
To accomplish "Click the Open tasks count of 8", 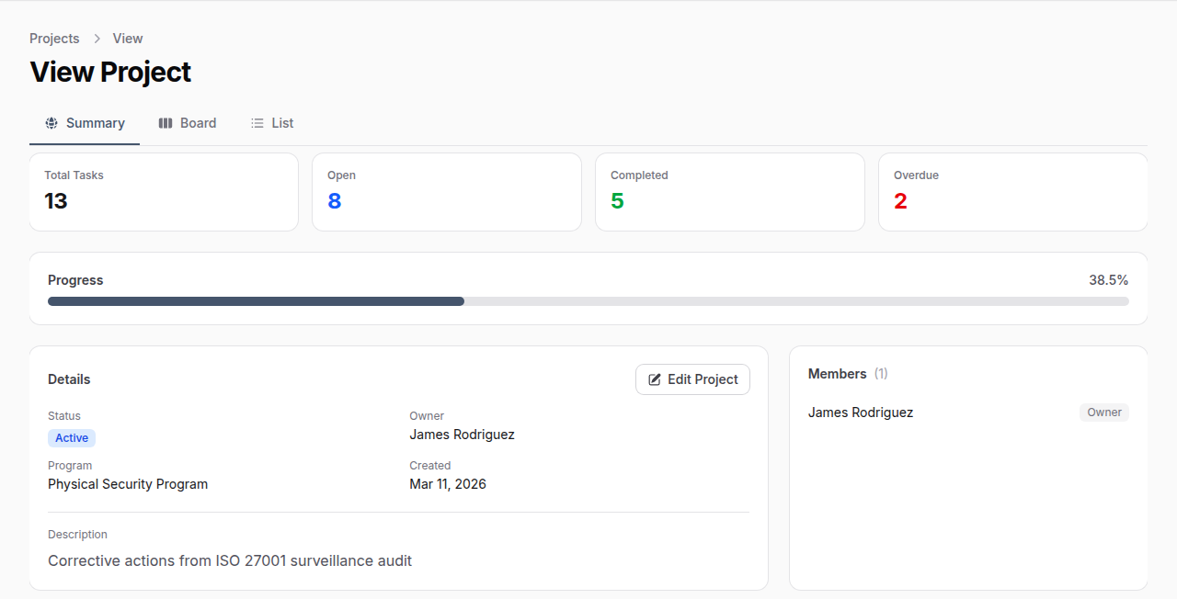I will tap(335, 200).
